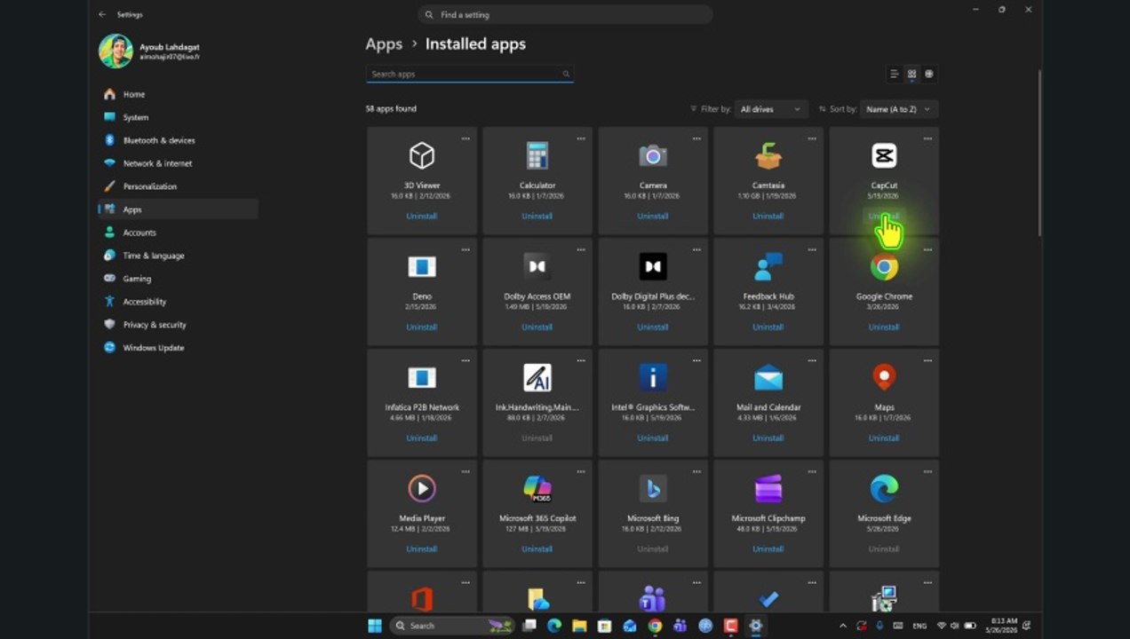The image size is (1130, 639).
Task: Open the Sort by Name dropdown
Action: coord(899,109)
